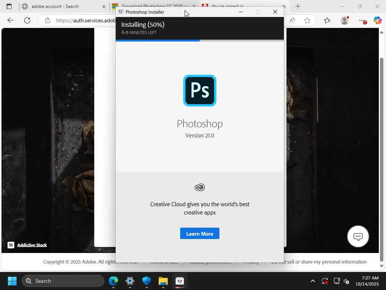Open a new browser tab
This screenshot has height=290, width=386.
click(x=298, y=6)
